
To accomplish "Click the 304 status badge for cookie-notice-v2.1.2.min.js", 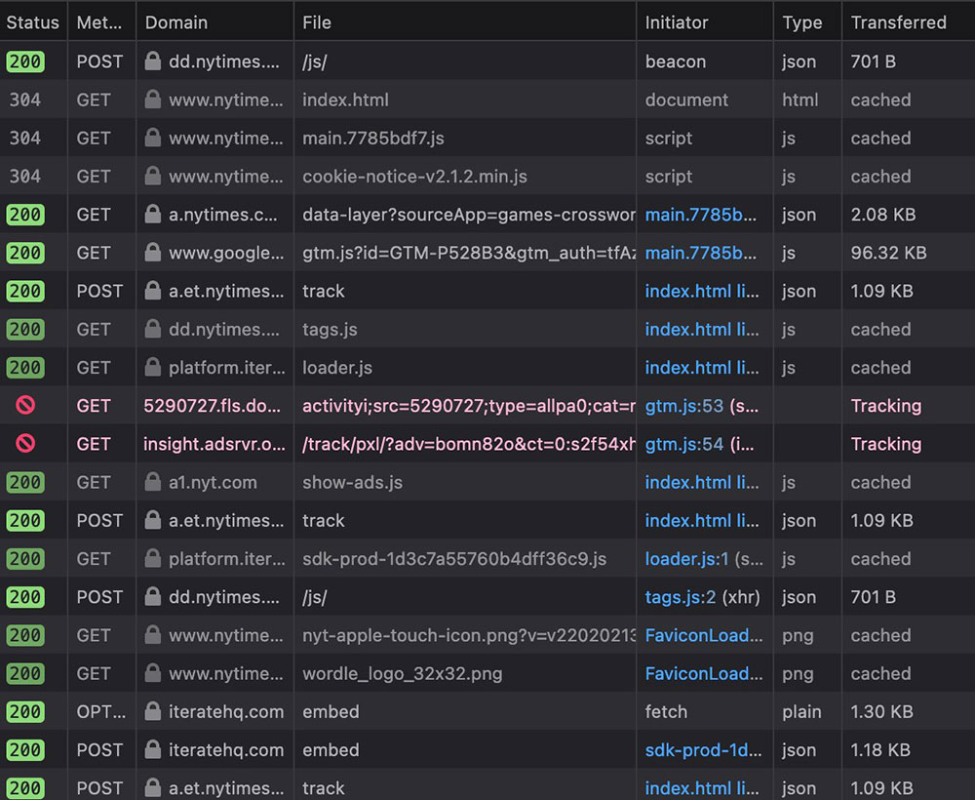I will click(25, 177).
